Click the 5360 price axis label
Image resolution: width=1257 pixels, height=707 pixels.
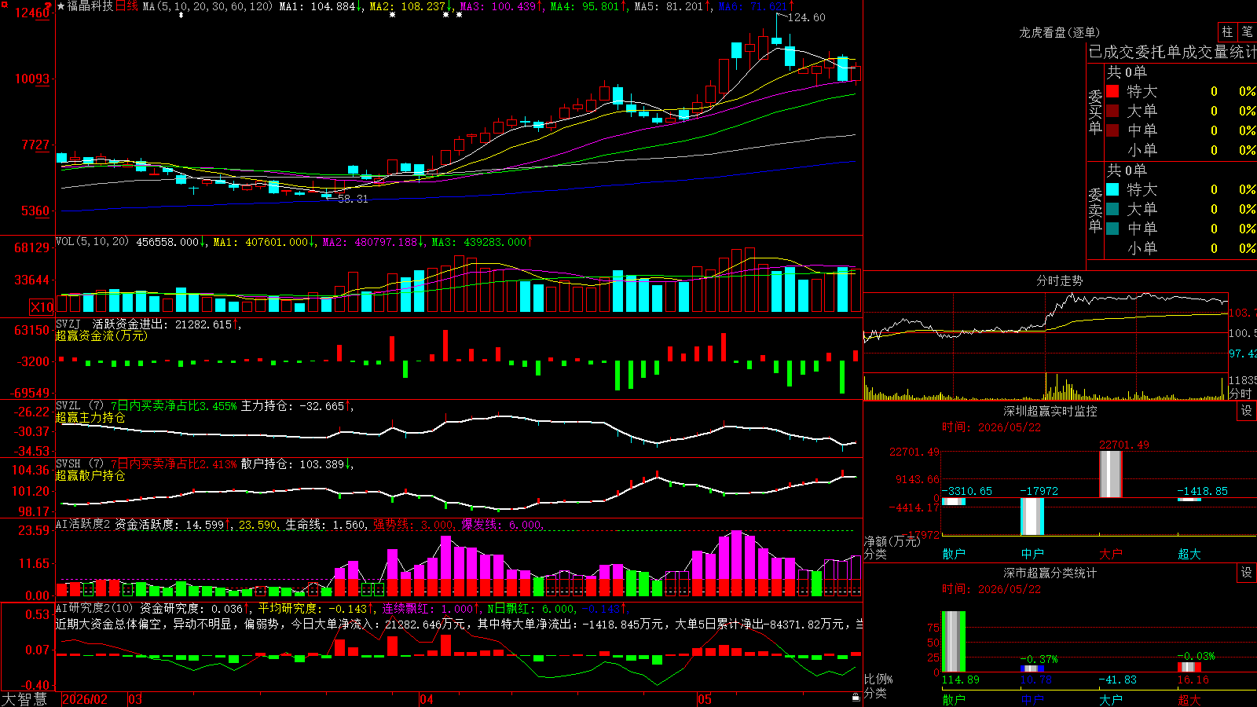click(35, 211)
